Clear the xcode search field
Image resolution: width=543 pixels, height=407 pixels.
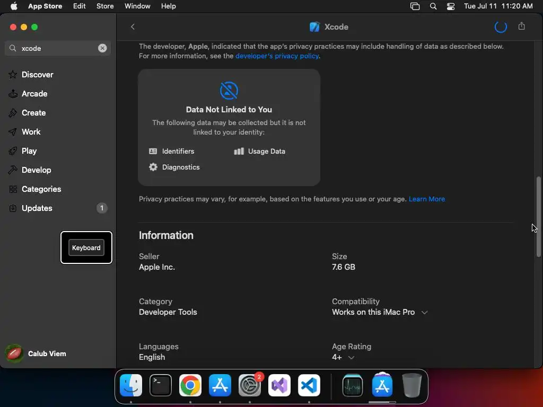coord(102,48)
